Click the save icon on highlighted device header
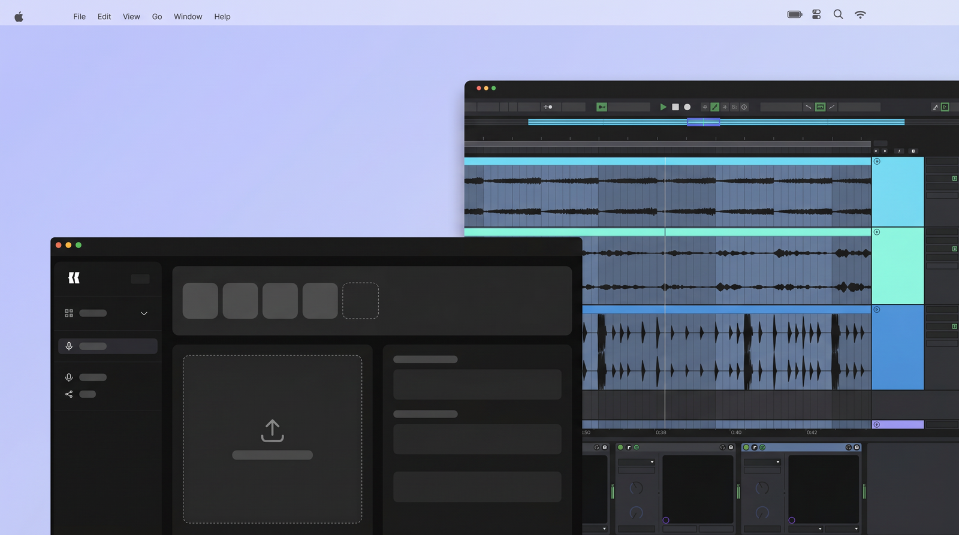The width and height of the screenshot is (959, 535). click(x=857, y=448)
